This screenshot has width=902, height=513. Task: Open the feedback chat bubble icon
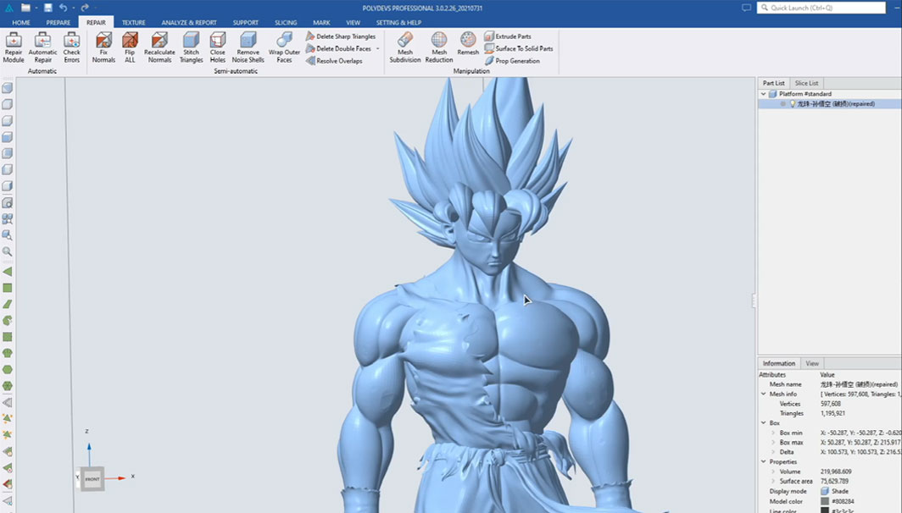[x=746, y=8]
